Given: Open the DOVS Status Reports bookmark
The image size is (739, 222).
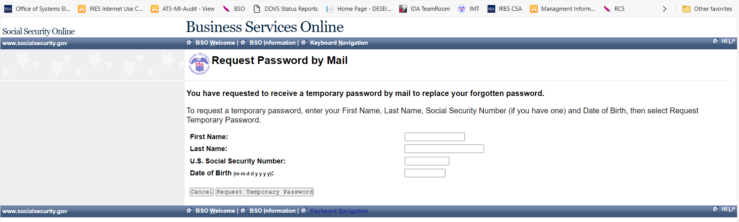Looking at the screenshot, I should click(286, 9).
